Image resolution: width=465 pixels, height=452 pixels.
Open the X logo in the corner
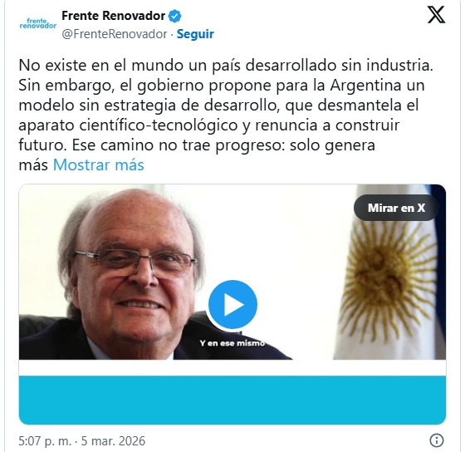tap(436, 15)
